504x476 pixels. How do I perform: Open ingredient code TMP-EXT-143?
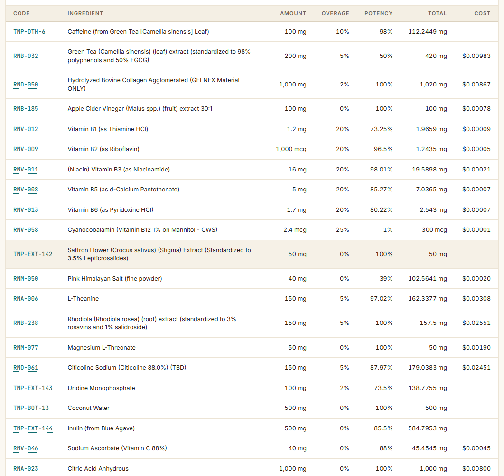pos(33,388)
